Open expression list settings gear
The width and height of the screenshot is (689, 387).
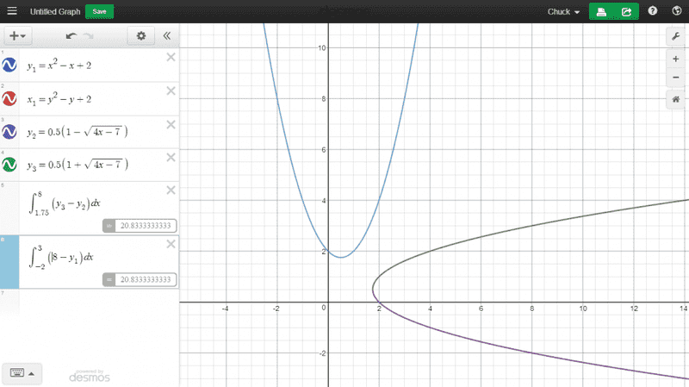(x=141, y=36)
